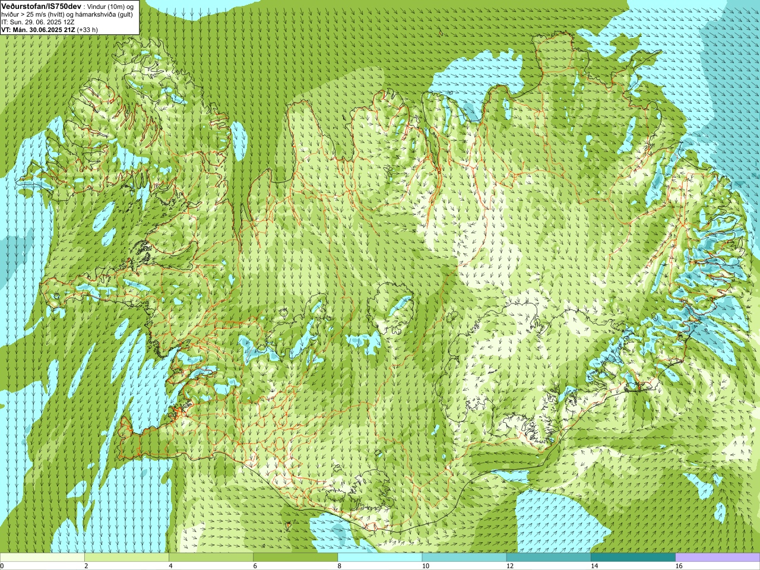Click the legend tick label "8"
Screen dimensions: 760x570
coord(340,566)
